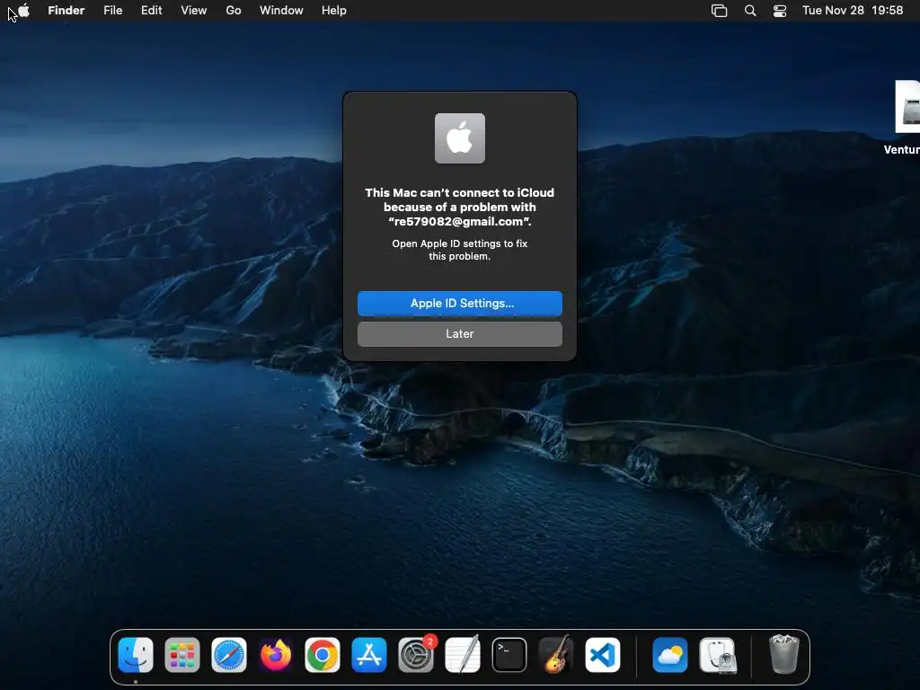920x690 pixels.
Task: Open the App Store from the Dock
Action: coord(369,654)
